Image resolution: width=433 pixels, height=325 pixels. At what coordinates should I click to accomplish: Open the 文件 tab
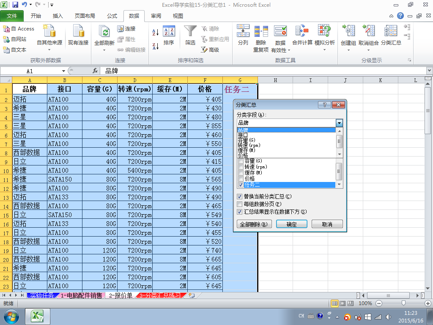[12, 16]
